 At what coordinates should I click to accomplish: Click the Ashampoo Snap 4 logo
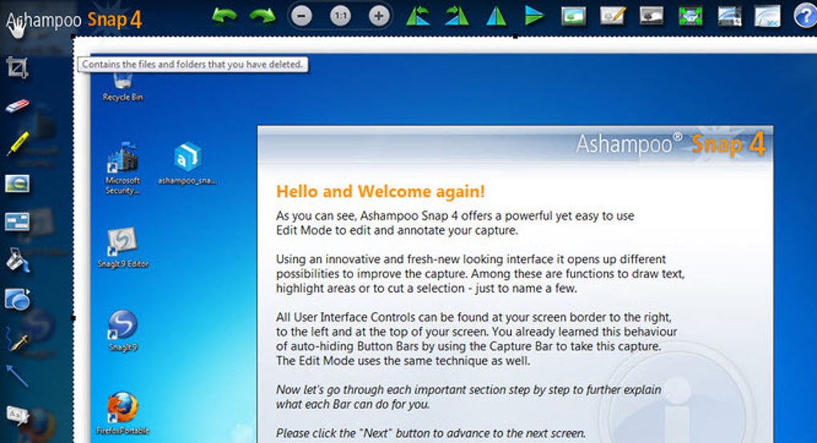coord(74,20)
